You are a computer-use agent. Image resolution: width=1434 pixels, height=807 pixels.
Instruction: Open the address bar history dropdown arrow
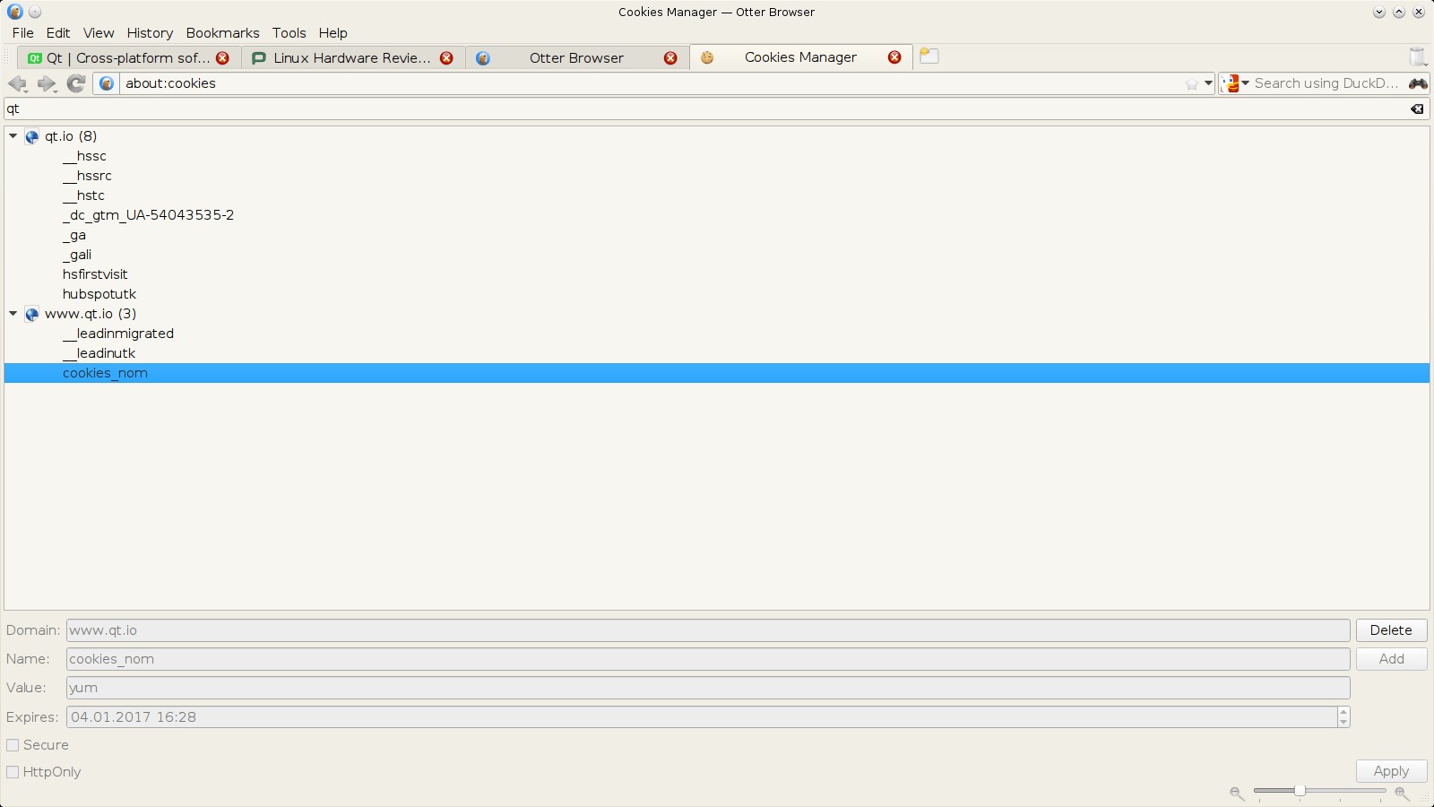(x=1208, y=83)
